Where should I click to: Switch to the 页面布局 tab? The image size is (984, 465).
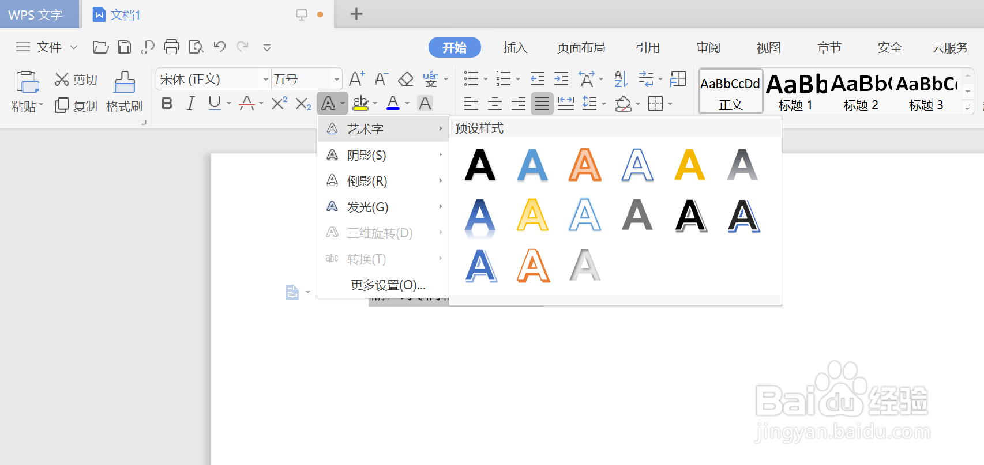(x=581, y=48)
